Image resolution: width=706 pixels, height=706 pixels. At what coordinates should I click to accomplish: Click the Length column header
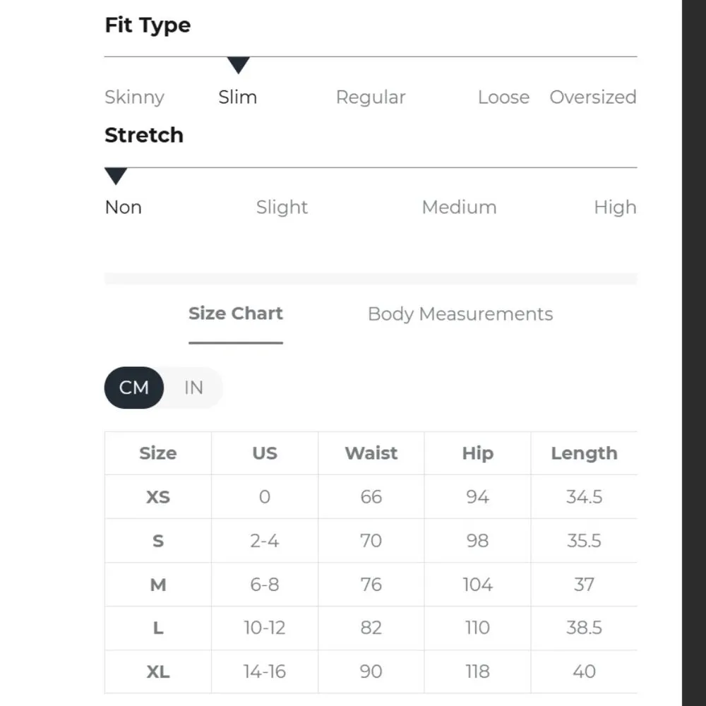pyautogui.click(x=584, y=453)
